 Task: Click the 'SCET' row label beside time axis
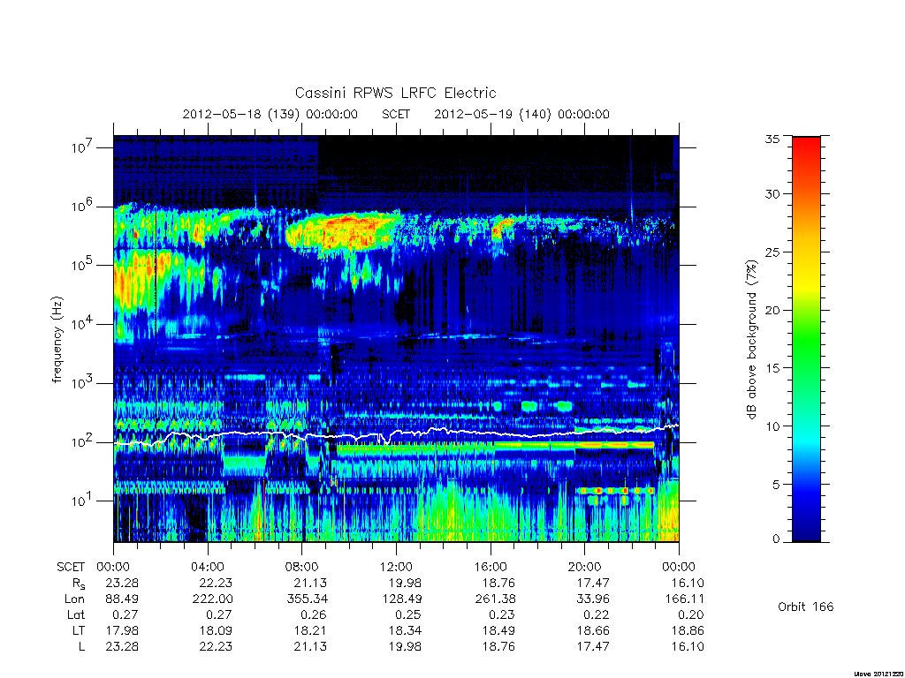point(71,567)
